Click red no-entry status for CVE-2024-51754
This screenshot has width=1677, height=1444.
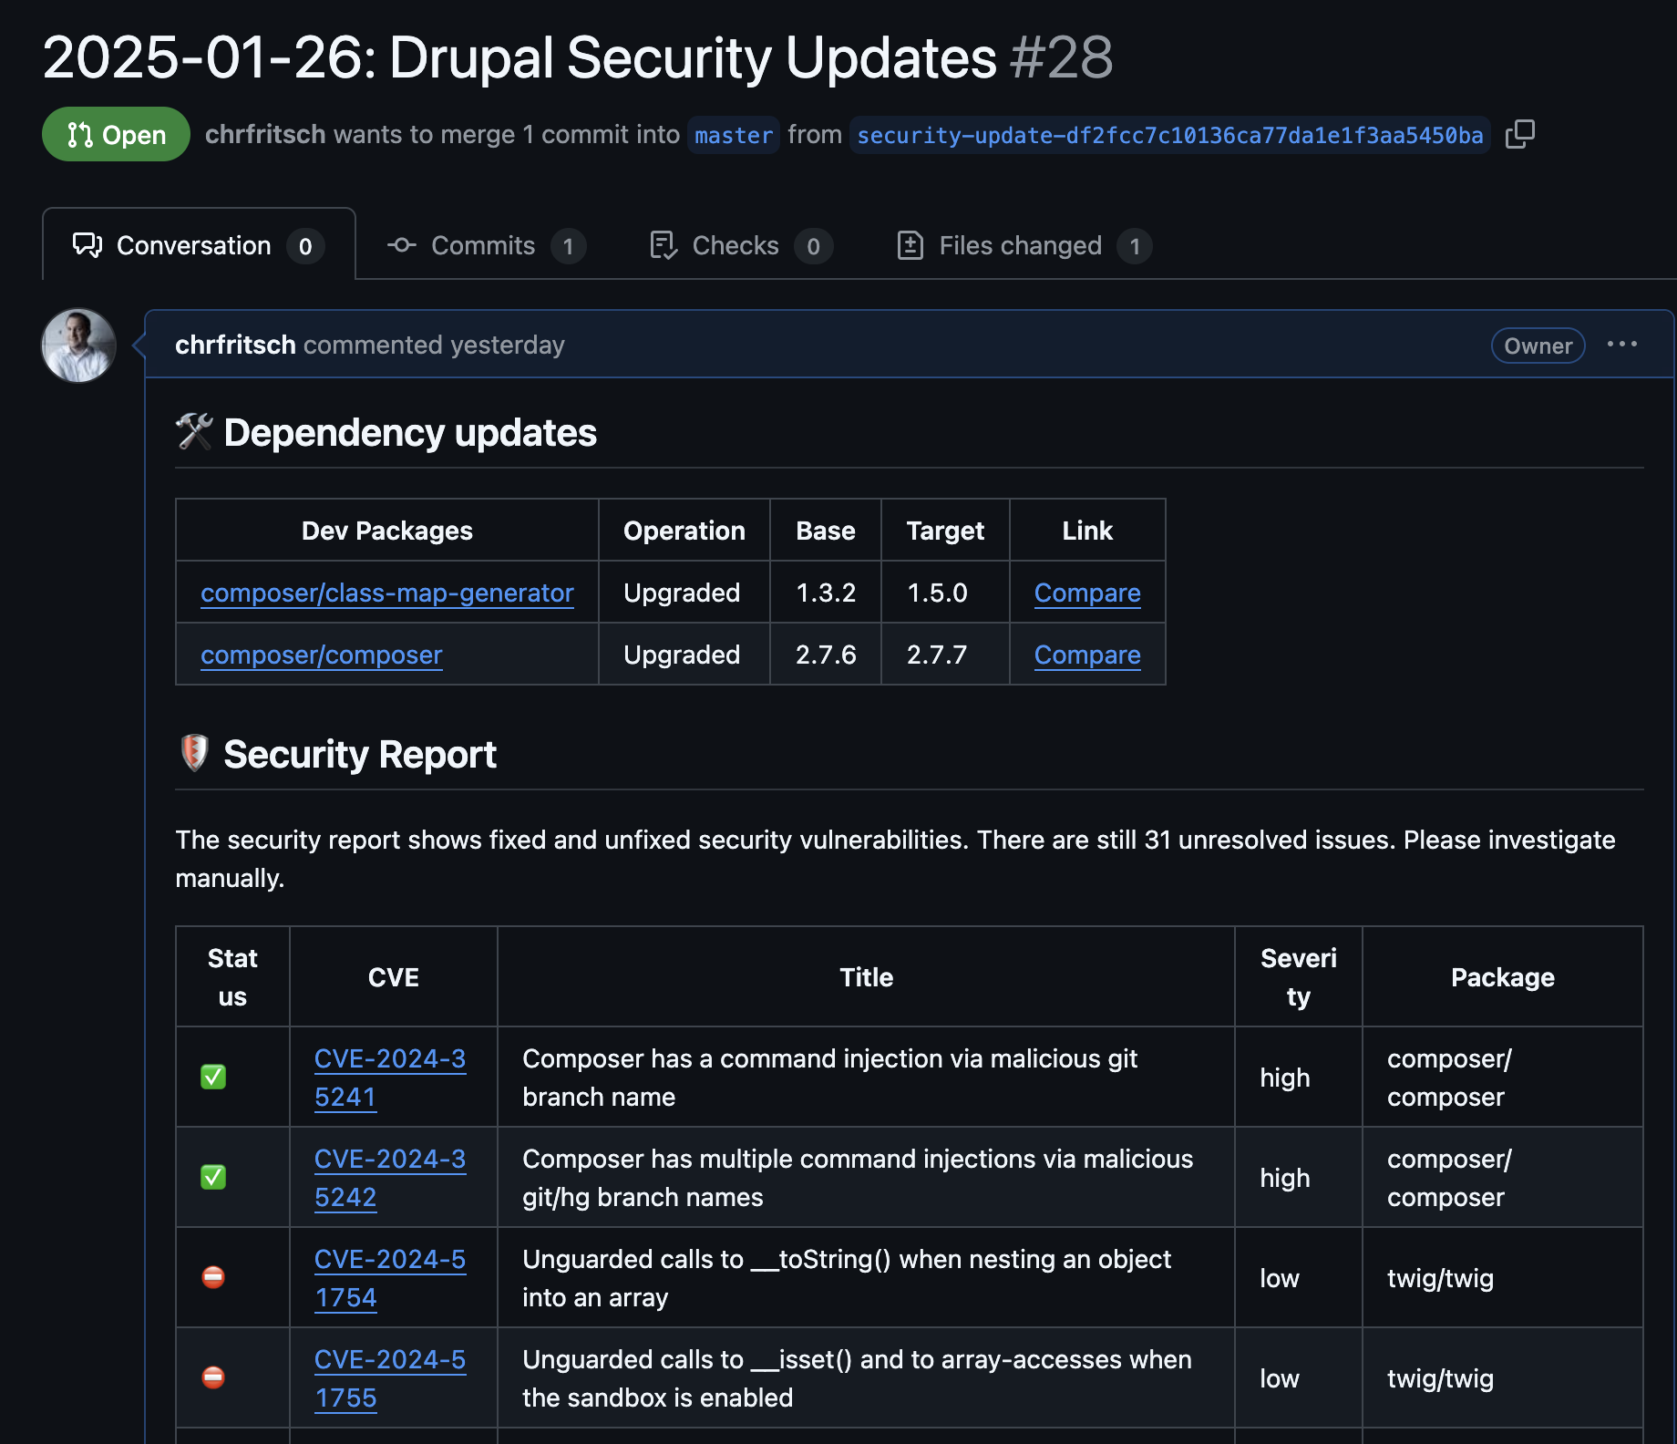[x=213, y=1277]
